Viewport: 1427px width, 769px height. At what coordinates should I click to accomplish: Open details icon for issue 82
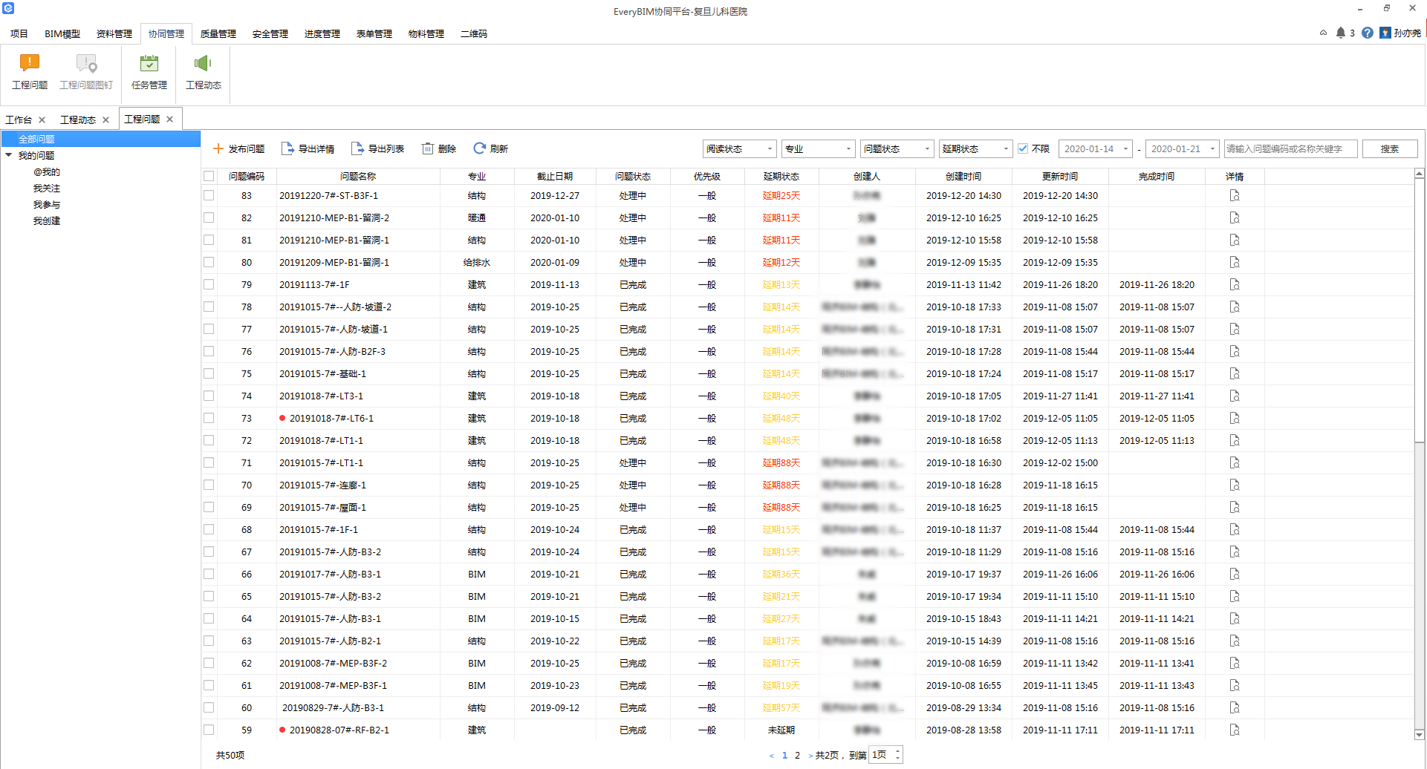(1235, 217)
